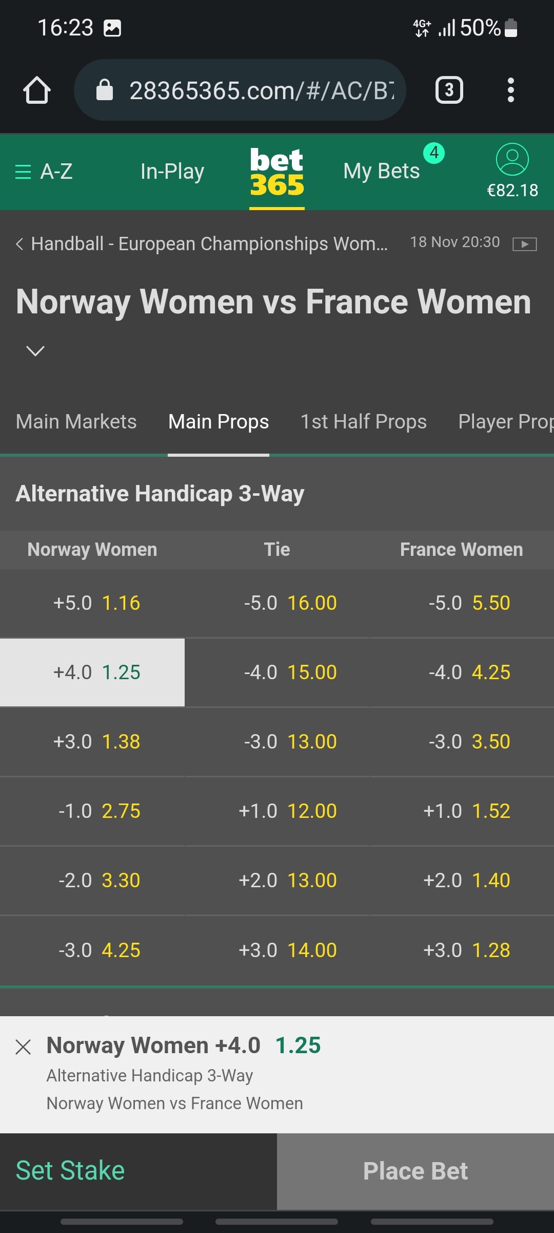This screenshot has height=1233, width=554.
Task: Deselect the highlighted Norway +4.0 1.25 odds
Action: pos(92,672)
